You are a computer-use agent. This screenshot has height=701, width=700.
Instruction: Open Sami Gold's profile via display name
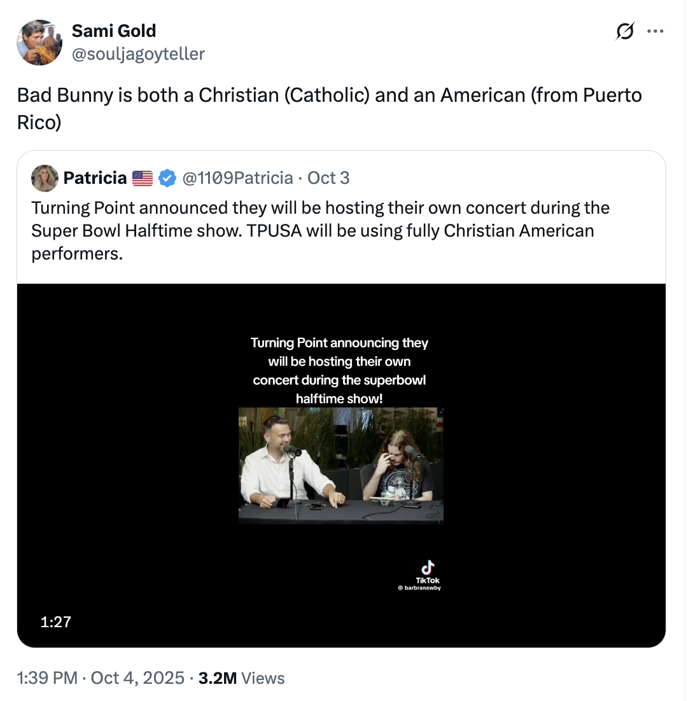(114, 31)
